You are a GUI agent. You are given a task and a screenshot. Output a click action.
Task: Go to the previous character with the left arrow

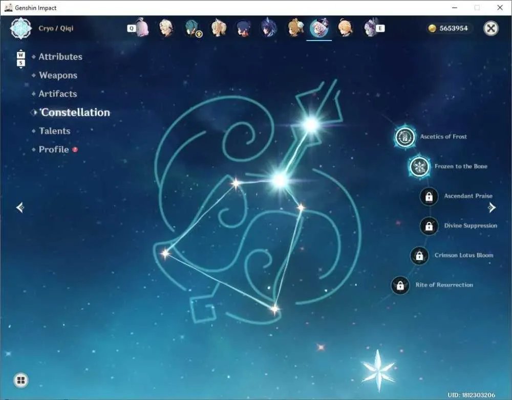pyautogui.click(x=20, y=207)
